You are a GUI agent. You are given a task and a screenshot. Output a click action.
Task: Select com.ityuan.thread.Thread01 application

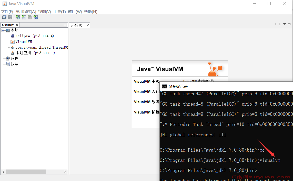pyautogui.click(x=42, y=47)
